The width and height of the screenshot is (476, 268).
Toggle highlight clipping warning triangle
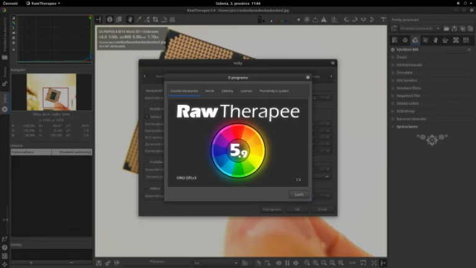coord(324,19)
